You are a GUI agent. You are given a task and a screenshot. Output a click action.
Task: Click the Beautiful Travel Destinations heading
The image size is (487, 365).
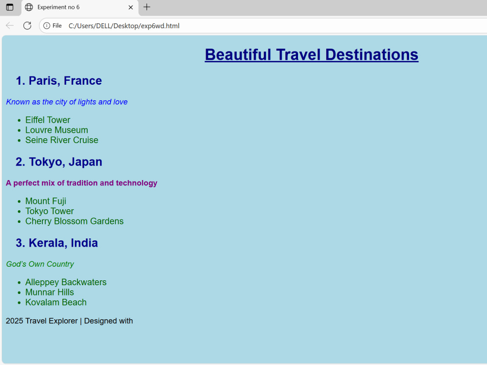pyautogui.click(x=312, y=55)
